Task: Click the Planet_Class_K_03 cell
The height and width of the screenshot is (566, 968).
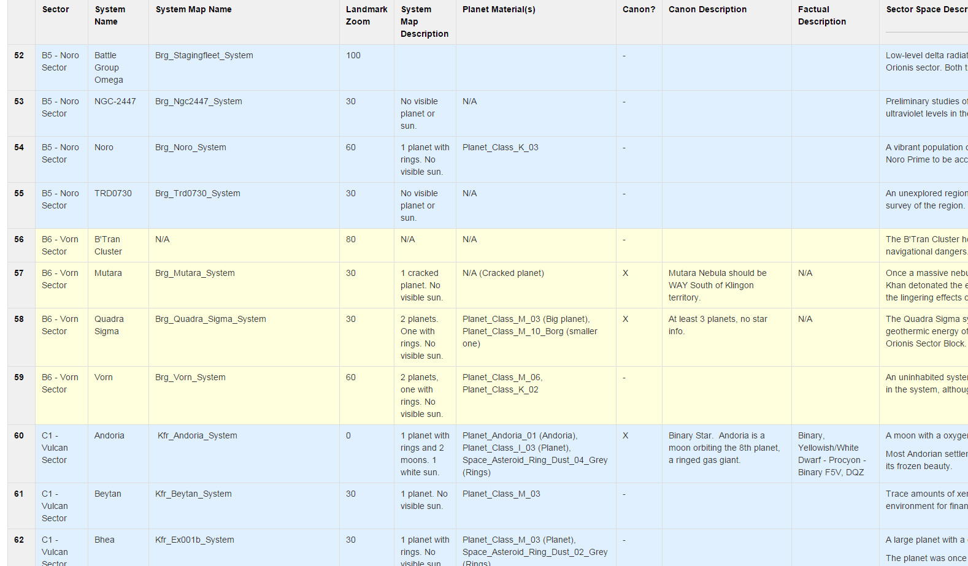Action: [x=536, y=159]
